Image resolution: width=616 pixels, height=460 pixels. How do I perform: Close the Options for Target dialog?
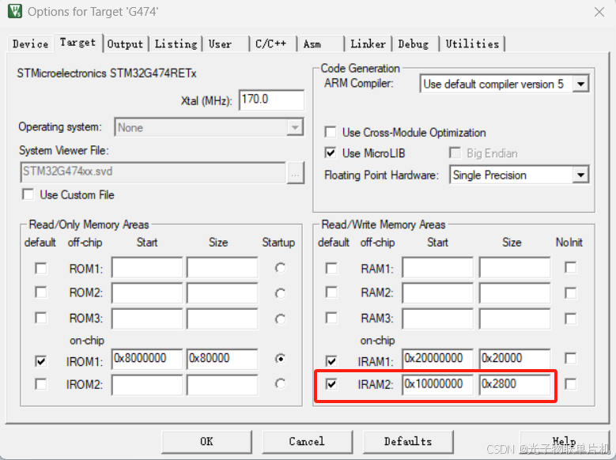(599, 12)
